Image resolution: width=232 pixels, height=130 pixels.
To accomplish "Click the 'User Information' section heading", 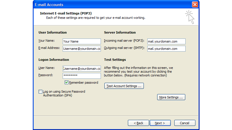I will pyautogui.click(x=52, y=32).
